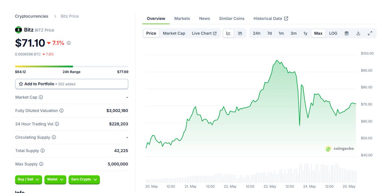The height and width of the screenshot is (193, 388).
Task: Click the 5,000,000 max supply value
Action: click(x=118, y=164)
